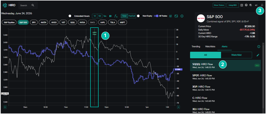This screenshot has height=114, width=266.
Task: Click the Show Tickers button
Action: pos(219,5)
